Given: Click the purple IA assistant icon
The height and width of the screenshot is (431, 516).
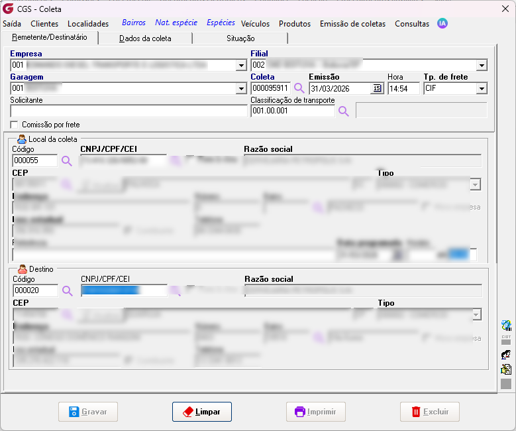Looking at the screenshot, I should [x=442, y=23].
